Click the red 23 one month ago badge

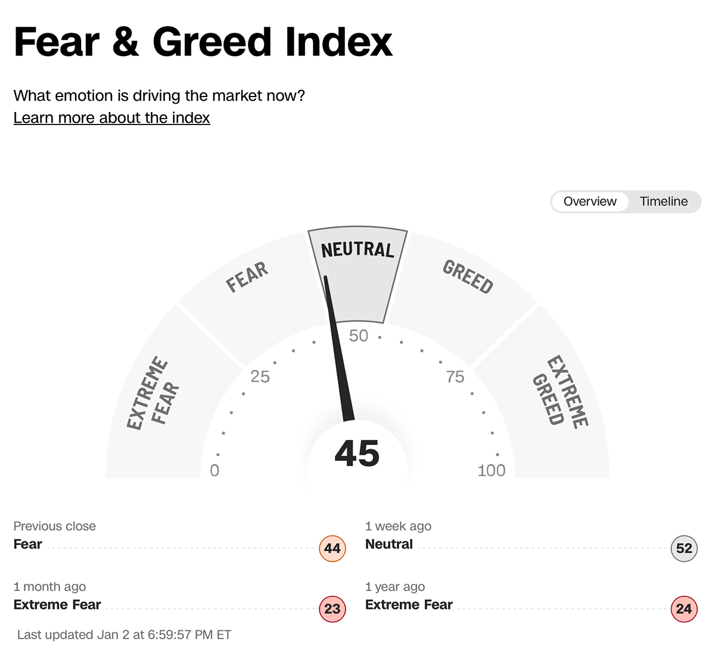pos(332,609)
